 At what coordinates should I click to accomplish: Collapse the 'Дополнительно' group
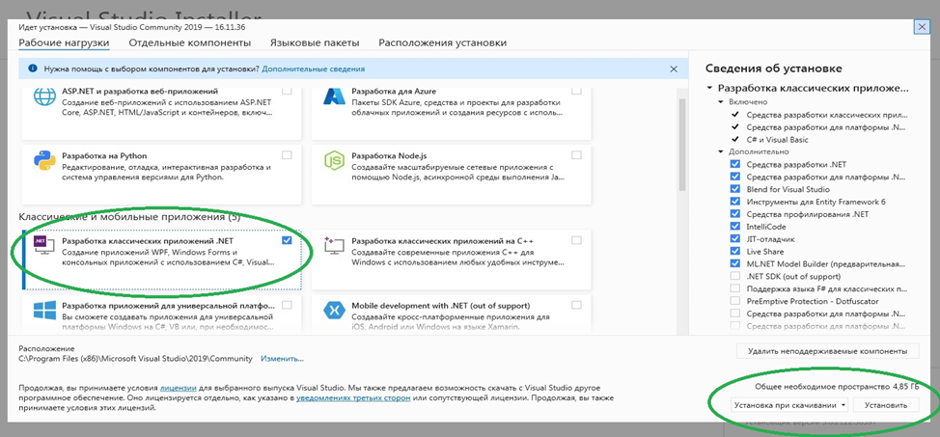click(x=721, y=152)
